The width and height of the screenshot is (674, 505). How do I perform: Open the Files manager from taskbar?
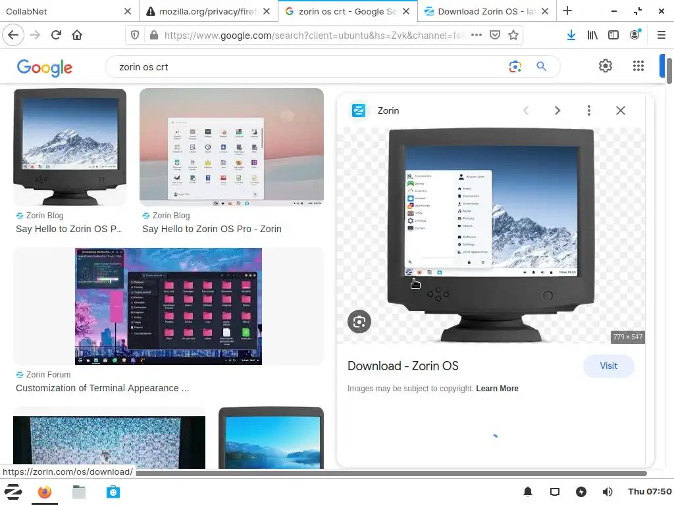tap(79, 492)
